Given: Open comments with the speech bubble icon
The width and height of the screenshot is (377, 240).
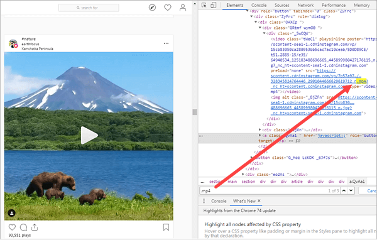Looking at the screenshot, I should click(x=23, y=227).
